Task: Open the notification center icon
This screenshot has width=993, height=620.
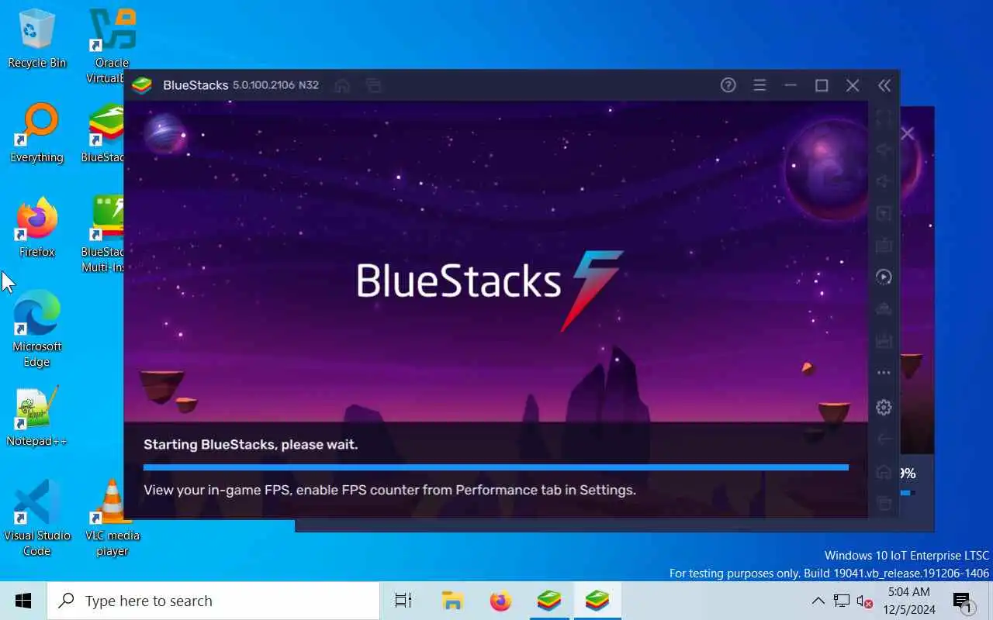Action: coord(963,601)
